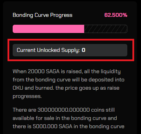Click the rounded right end of progress bar
Image resolution: width=141 pixels, height=134 pixels.
tap(125, 29)
